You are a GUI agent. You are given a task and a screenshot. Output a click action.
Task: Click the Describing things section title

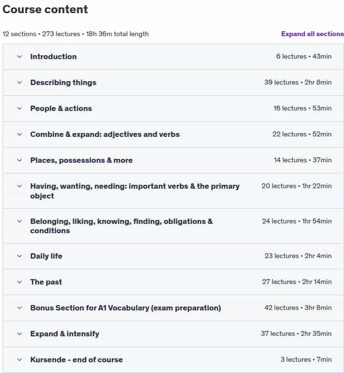click(x=63, y=83)
